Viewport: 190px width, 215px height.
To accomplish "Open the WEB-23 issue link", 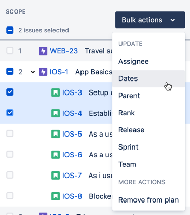I will tap(64, 51).
